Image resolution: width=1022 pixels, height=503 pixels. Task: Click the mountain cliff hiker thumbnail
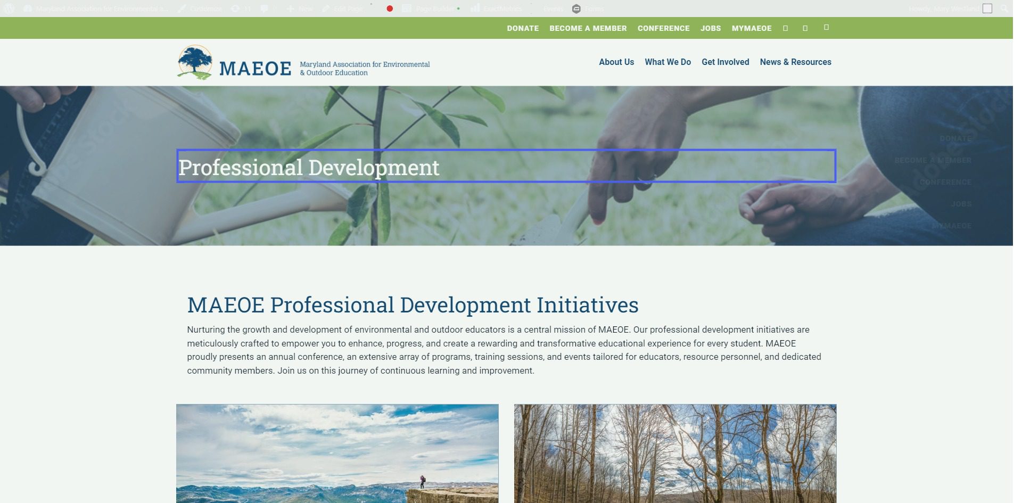click(x=337, y=453)
